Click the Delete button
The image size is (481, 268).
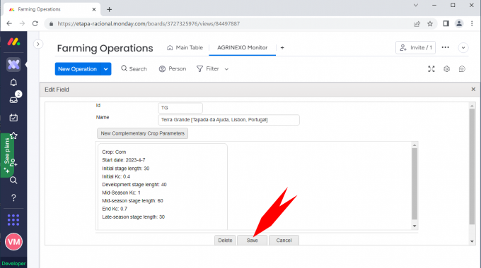[225, 240]
